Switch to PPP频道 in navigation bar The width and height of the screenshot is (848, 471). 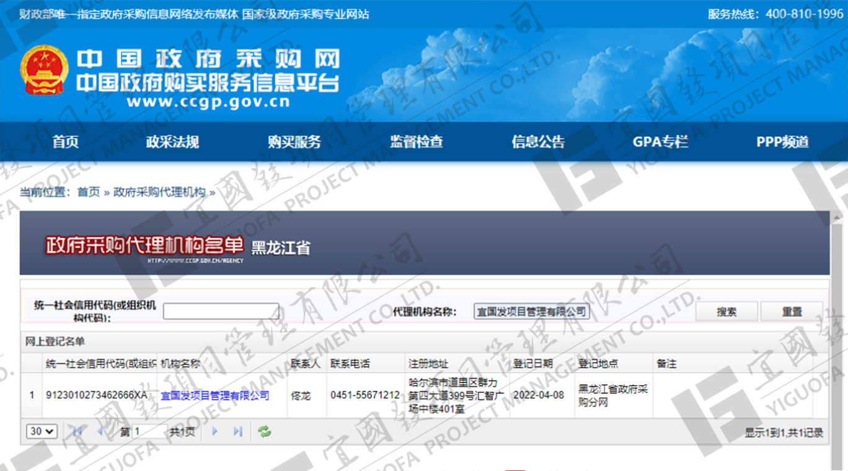[x=782, y=142]
